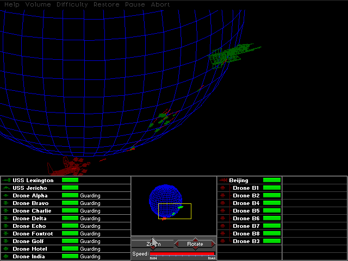Viewport: 348px width, 261px height.
Task: Click the red Beijing ship icon
Action: [223, 180]
